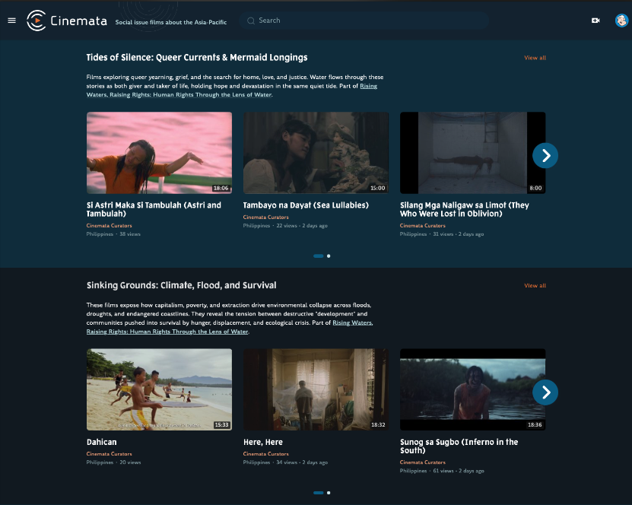Open the Sunog sa Sugbo video title
Image resolution: width=632 pixels, height=505 pixels.
coord(459,446)
